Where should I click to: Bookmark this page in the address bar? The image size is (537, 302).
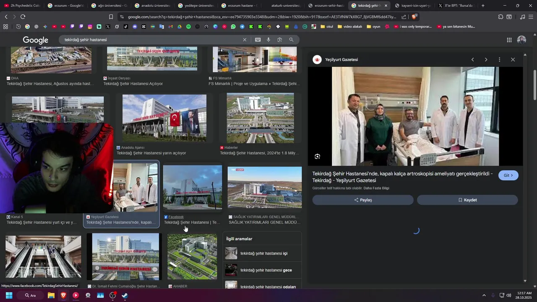tap(111, 17)
